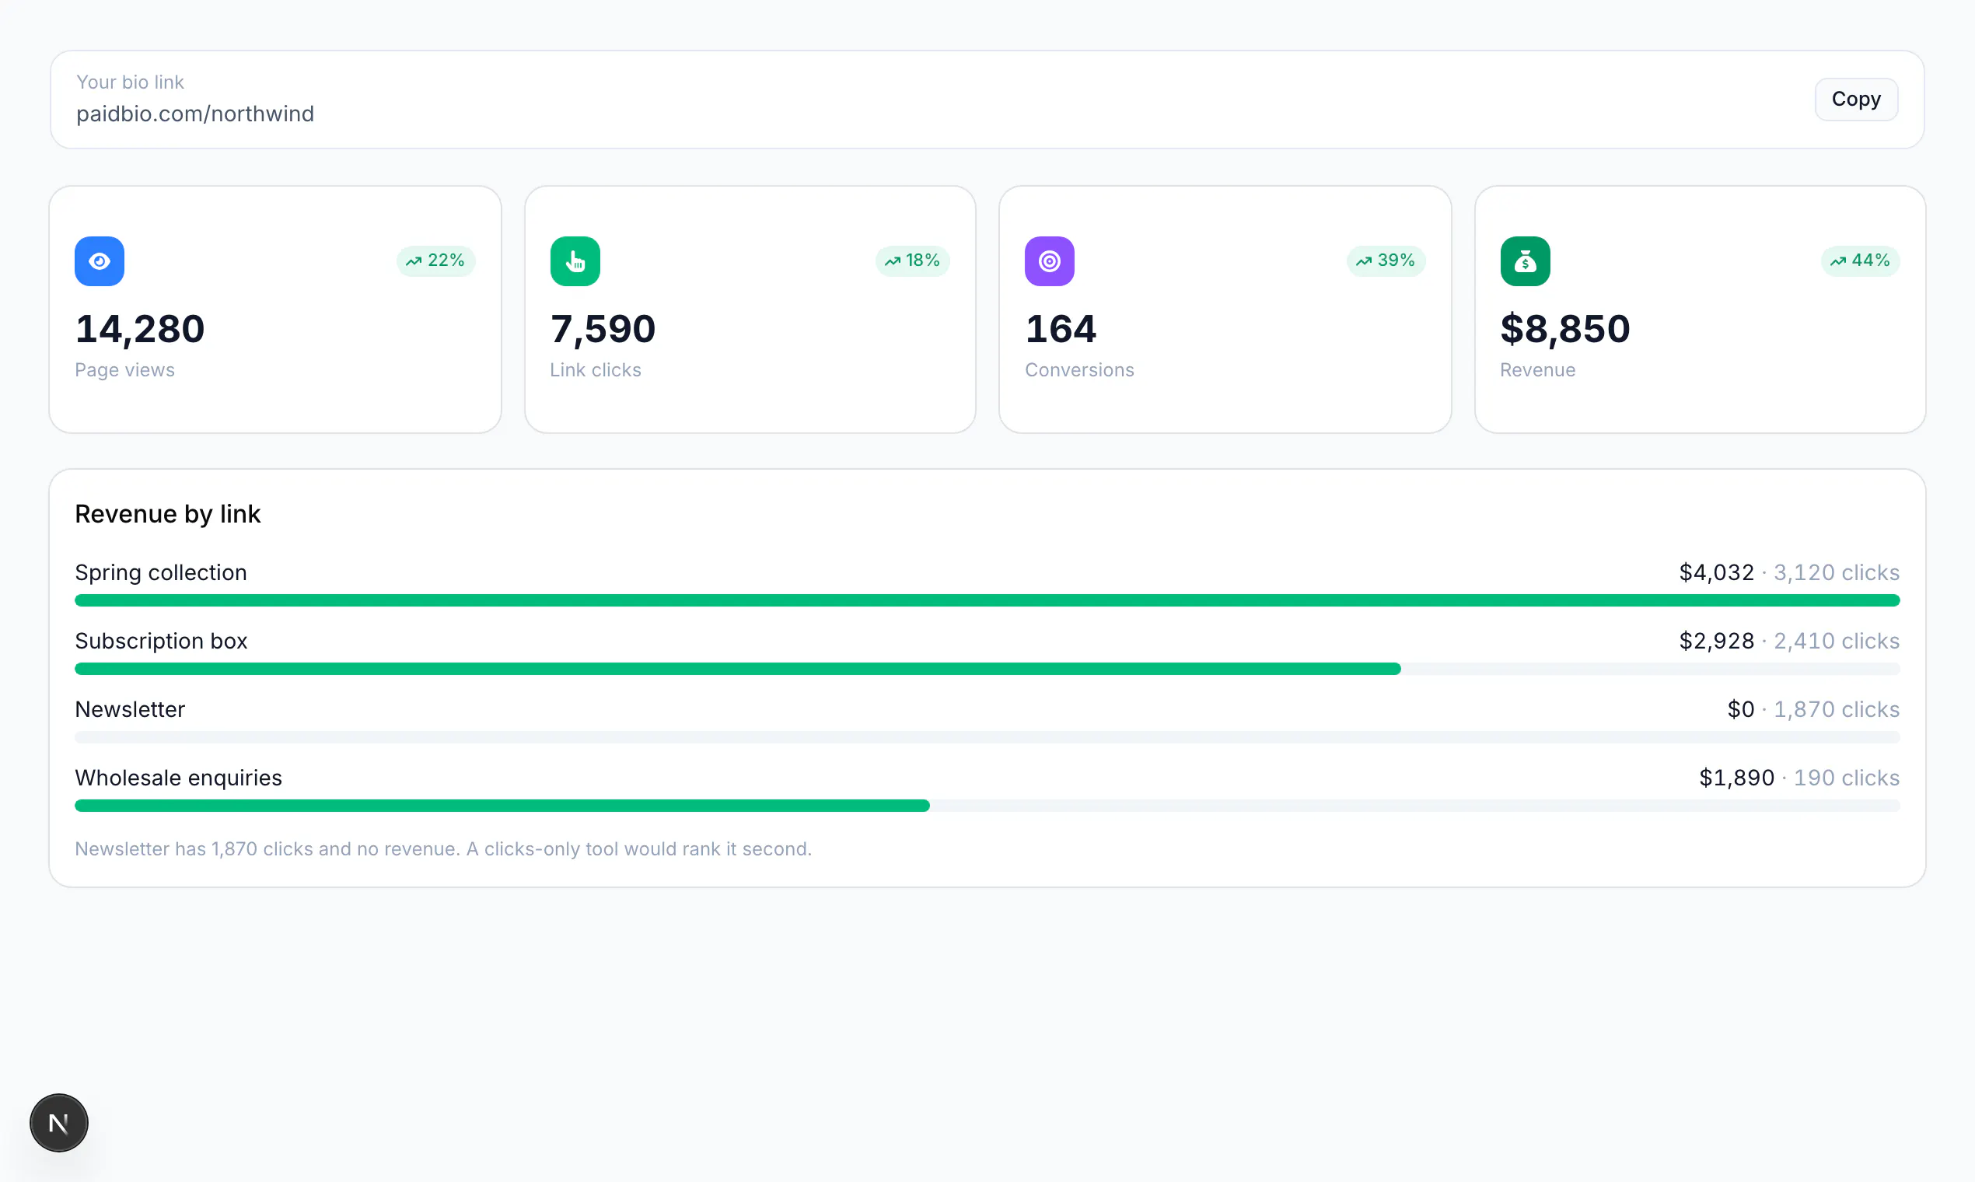This screenshot has height=1182, width=1975.
Task: Click the purple target Conversions icon
Action: 1050,261
